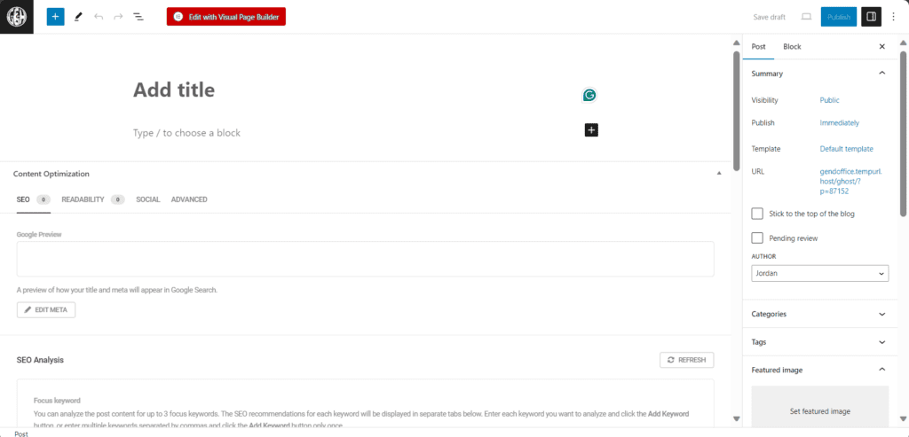Collapse the Content Optimization section
The image size is (909, 437).
(x=719, y=173)
